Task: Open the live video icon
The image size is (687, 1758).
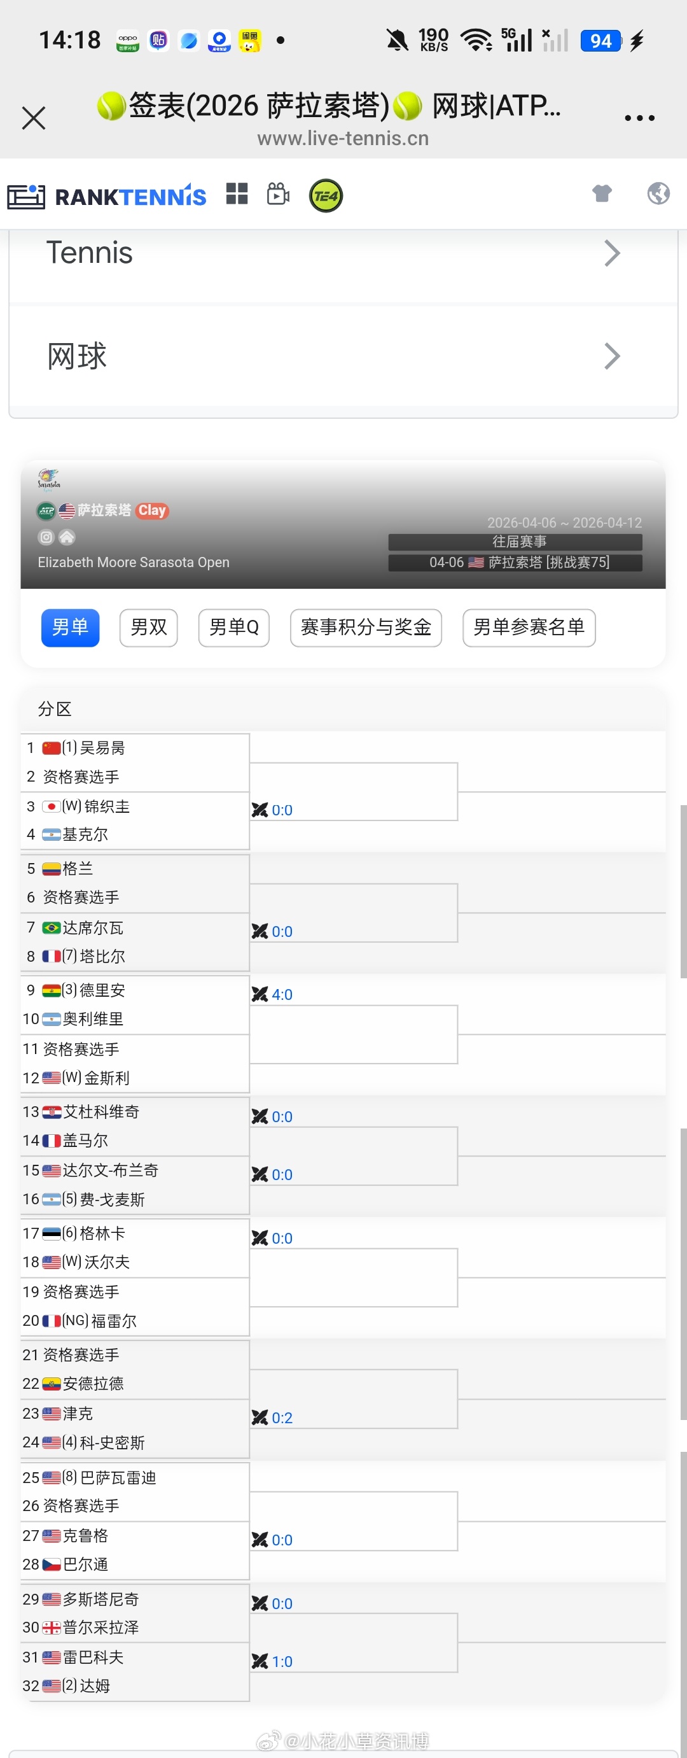Action: [279, 195]
